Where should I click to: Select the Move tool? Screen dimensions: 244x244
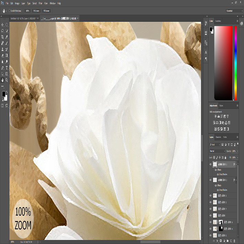tap(2, 24)
